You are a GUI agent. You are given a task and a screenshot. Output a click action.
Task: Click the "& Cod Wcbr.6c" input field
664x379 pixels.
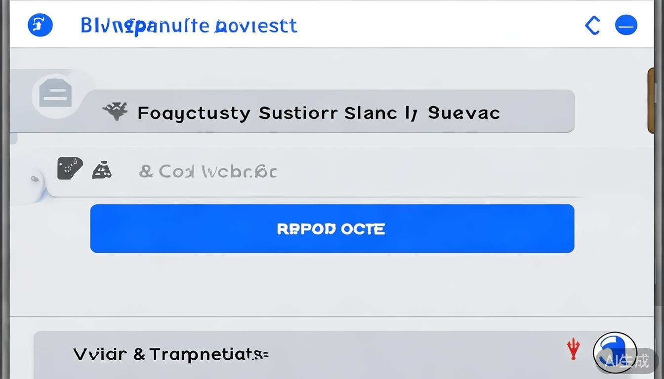[x=207, y=172]
